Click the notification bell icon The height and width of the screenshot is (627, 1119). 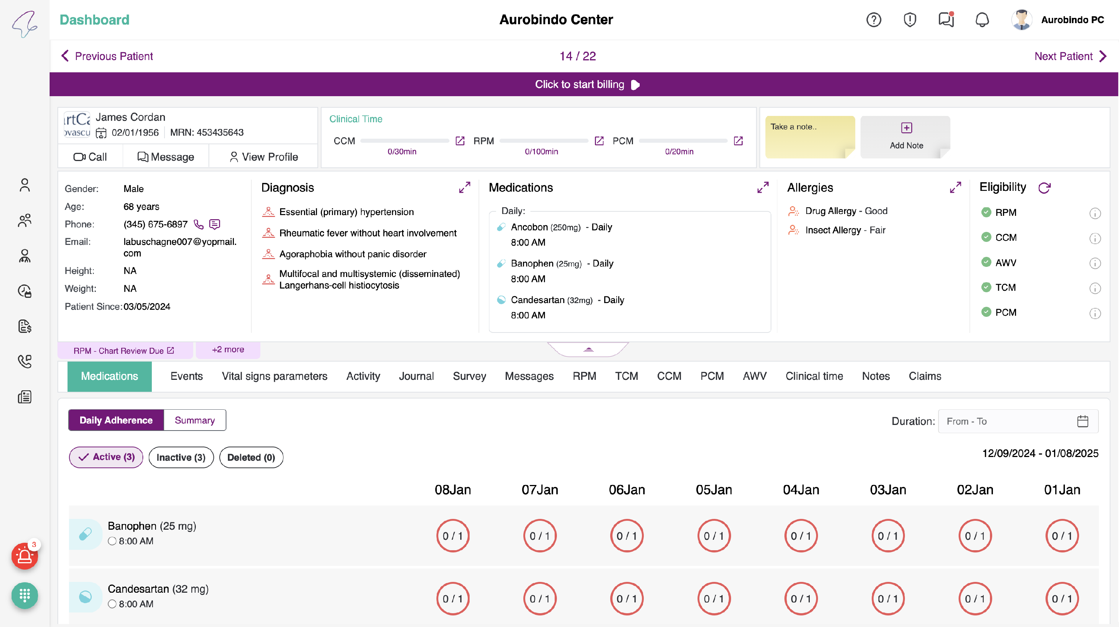point(982,19)
